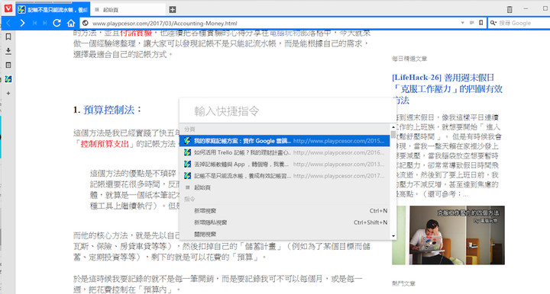Click the 輸入快捷指令 quick command field
The width and height of the screenshot is (550, 294).
coord(285,111)
